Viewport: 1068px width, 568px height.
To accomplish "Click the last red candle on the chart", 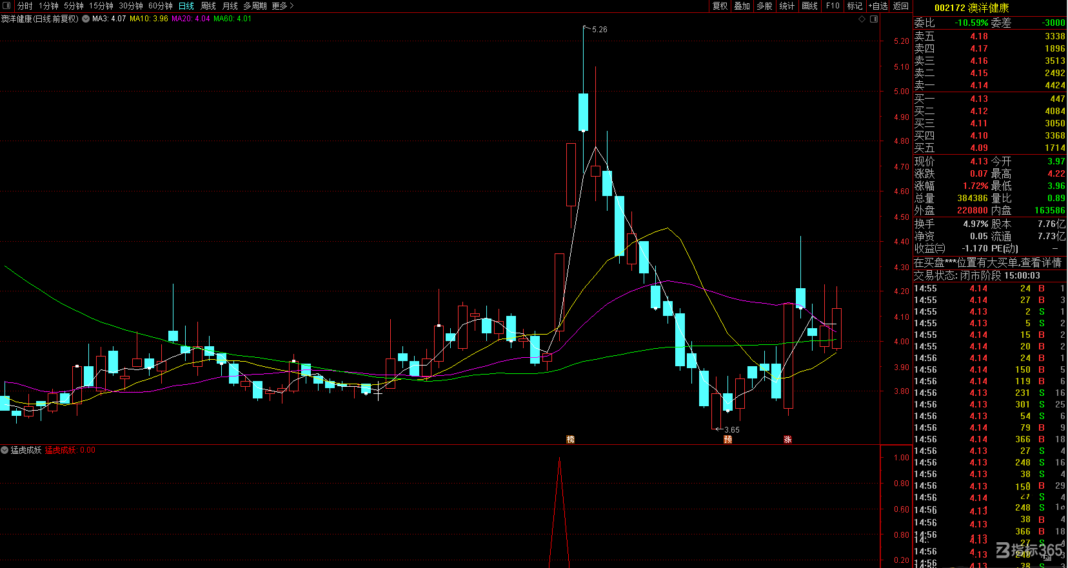I will tap(836, 328).
